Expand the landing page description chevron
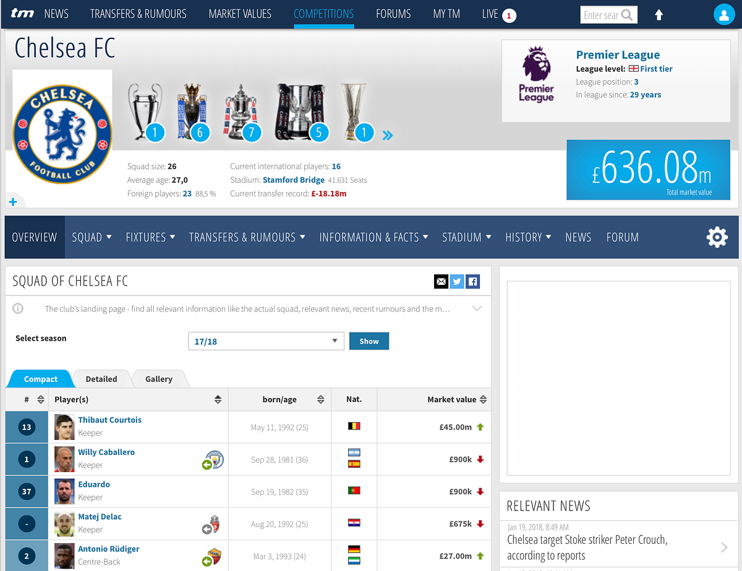 tap(477, 308)
